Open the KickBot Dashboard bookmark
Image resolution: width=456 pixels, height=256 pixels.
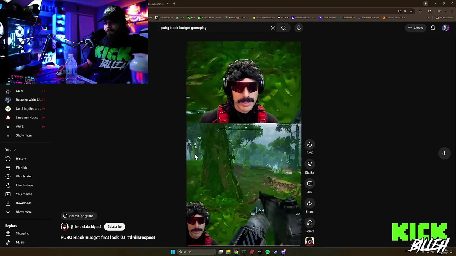(x=264, y=18)
